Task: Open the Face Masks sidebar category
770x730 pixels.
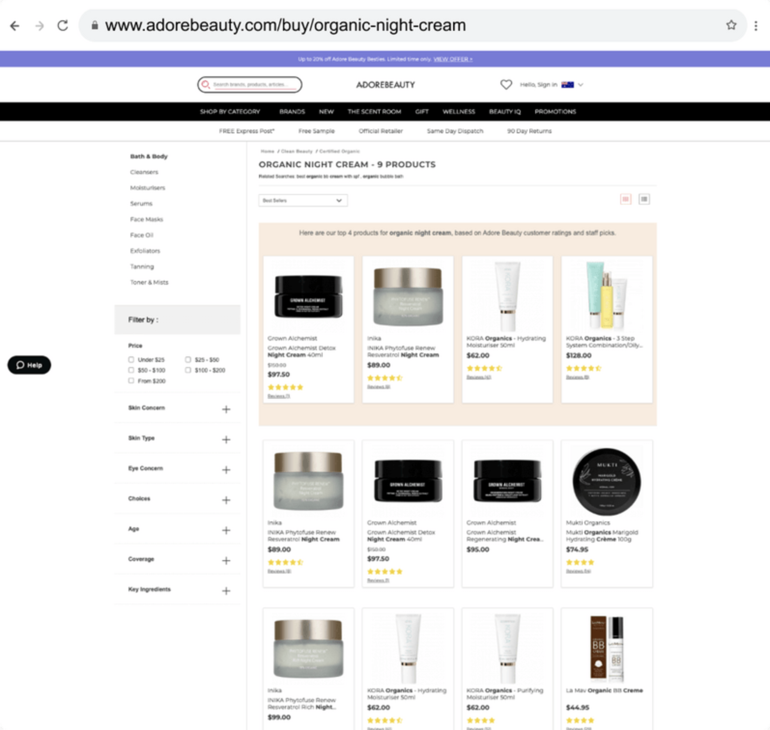Action: (x=146, y=219)
